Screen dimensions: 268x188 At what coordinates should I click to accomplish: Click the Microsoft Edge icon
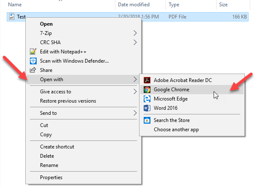(x=147, y=99)
